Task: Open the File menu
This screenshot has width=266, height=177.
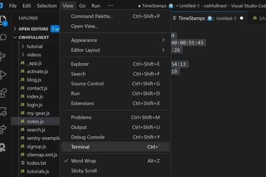Action: tap(13, 6)
